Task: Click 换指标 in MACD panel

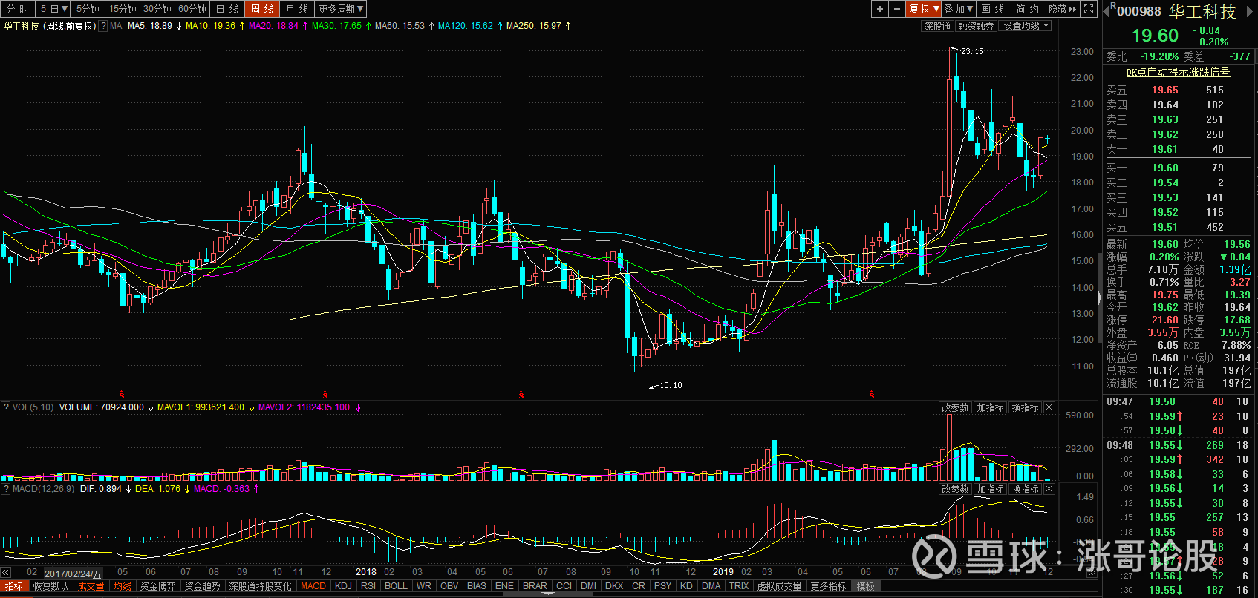Action: coord(1025,489)
